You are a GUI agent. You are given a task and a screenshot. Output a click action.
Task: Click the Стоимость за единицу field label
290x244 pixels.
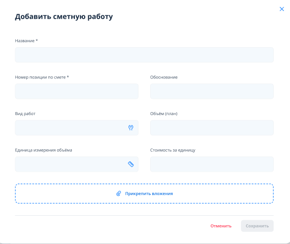point(173,150)
